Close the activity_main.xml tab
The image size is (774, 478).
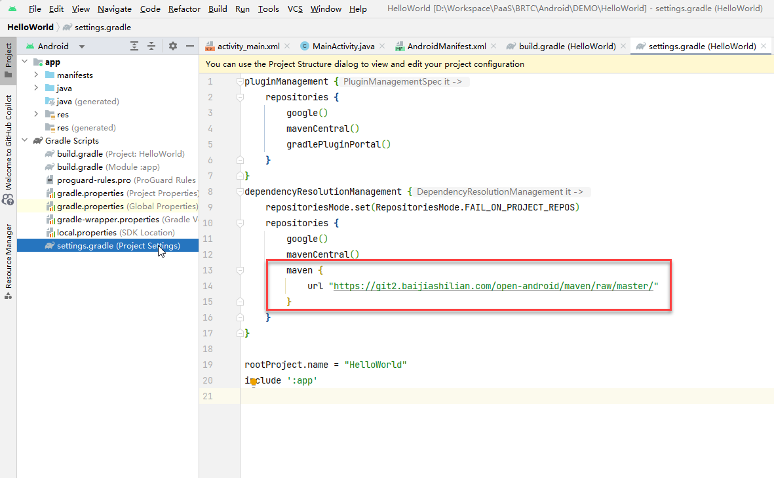[x=288, y=47]
